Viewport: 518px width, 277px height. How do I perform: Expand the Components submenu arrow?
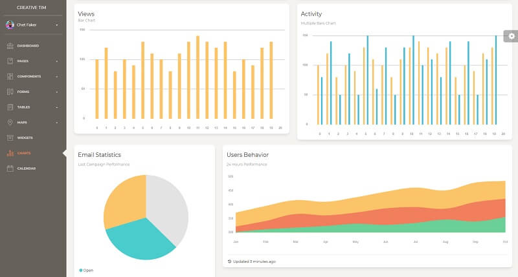click(57, 77)
